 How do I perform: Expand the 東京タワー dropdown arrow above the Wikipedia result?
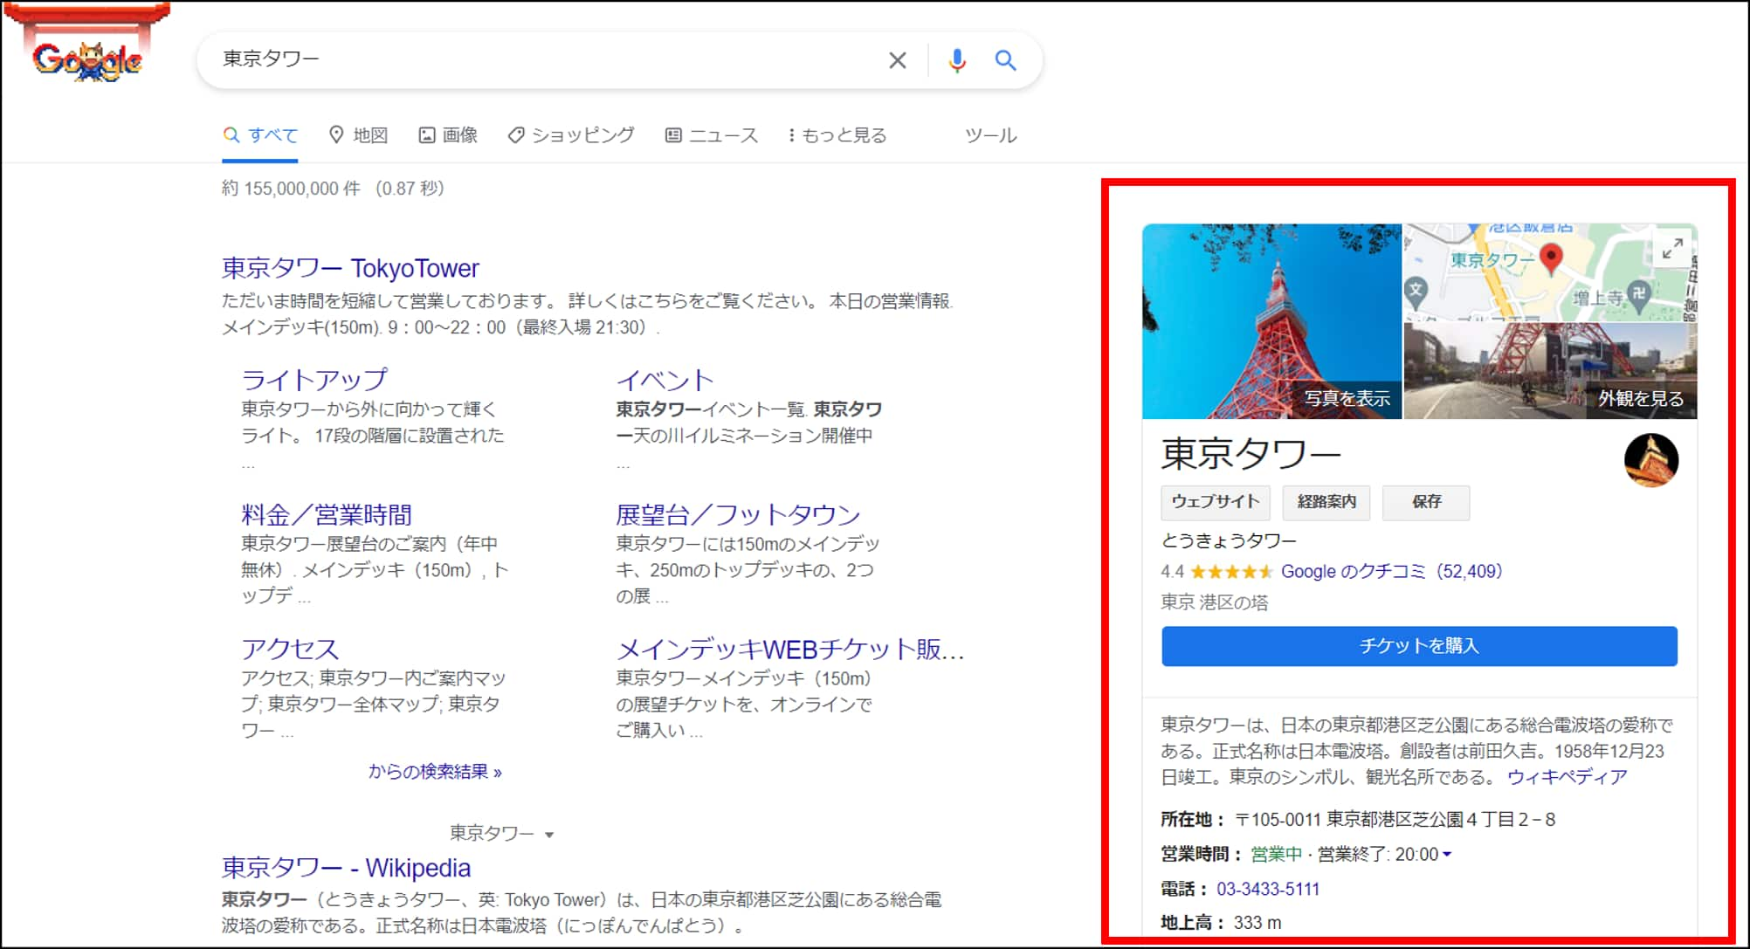point(549,835)
